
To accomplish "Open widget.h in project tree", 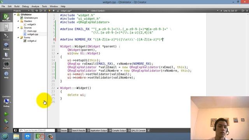I will (x=32, y=24).
